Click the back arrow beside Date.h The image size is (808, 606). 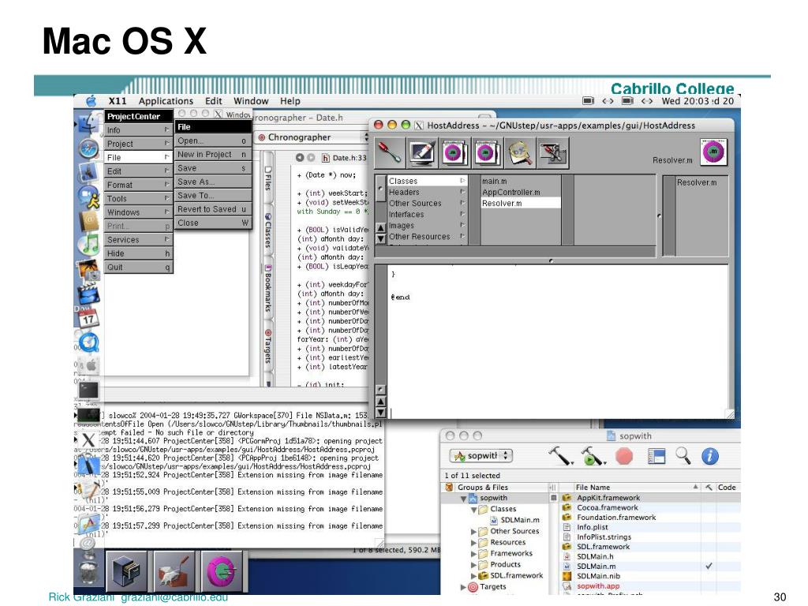[300, 158]
